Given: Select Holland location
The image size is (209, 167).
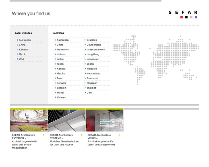Looking at the screenshot, I should [x=61, y=54].
